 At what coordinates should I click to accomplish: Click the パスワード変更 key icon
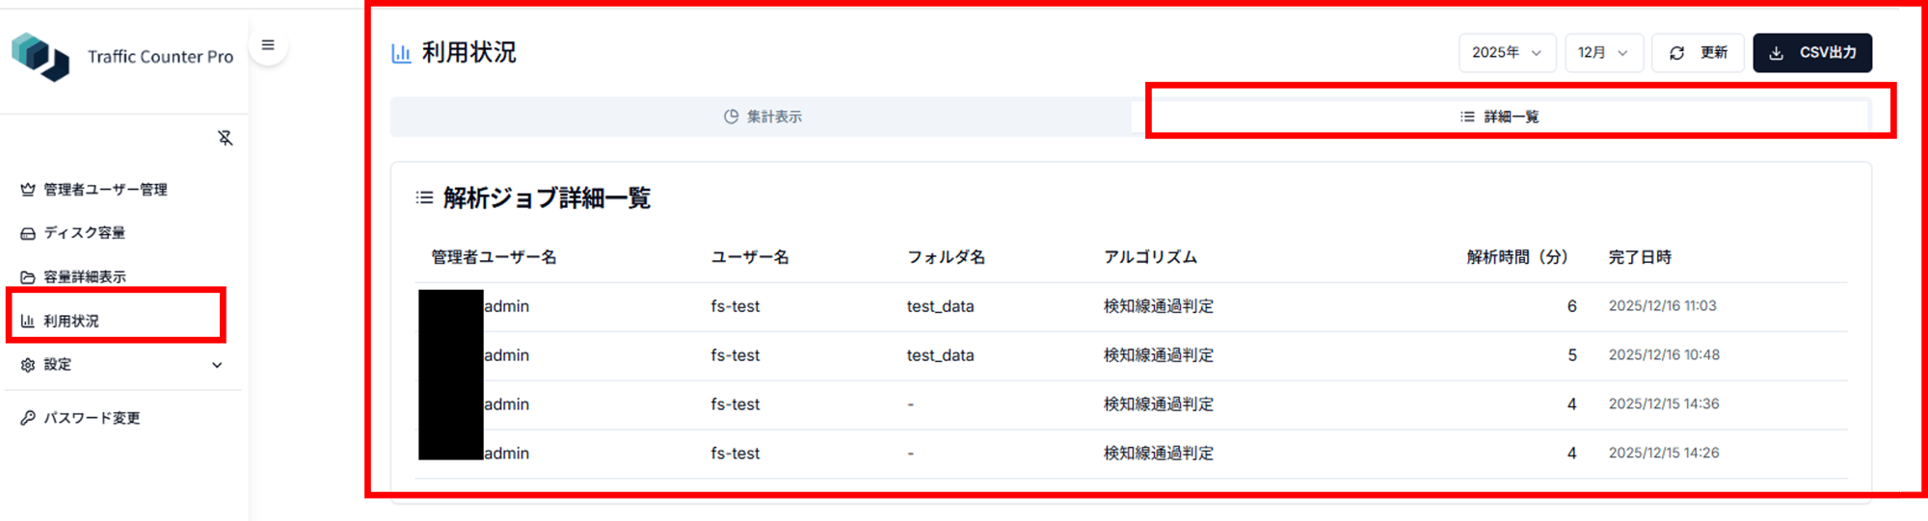point(28,418)
